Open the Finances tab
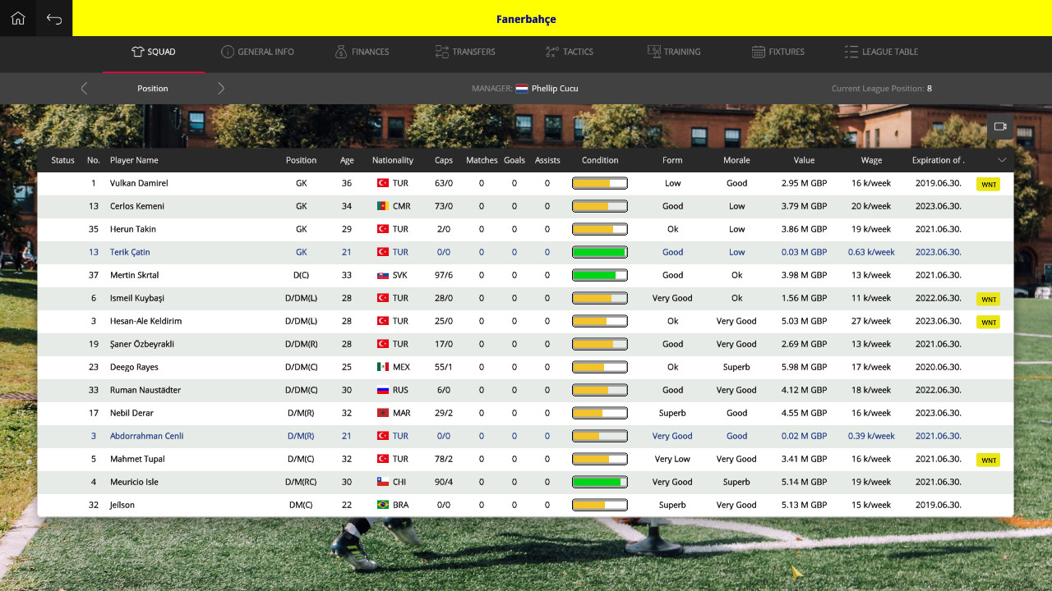Viewport: 1052px width, 591px height. pyautogui.click(x=362, y=52)
